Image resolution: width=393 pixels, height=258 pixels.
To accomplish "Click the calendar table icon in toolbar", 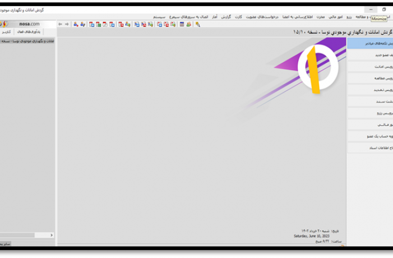I will pyautogui.click(x=182, y=24).
